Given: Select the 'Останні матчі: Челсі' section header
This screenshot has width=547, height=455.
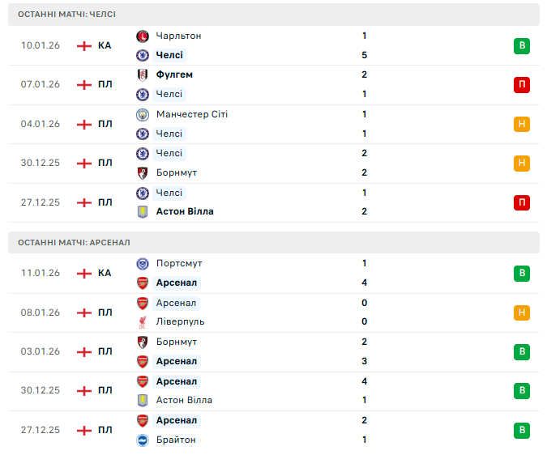Looking at the screenshot, I should 66,15.
